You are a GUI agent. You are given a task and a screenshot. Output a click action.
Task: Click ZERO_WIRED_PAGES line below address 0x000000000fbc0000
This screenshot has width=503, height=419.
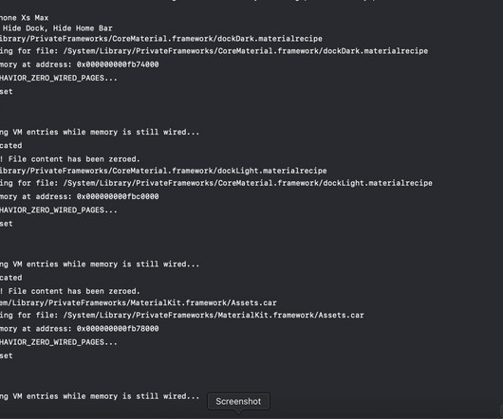59,210
